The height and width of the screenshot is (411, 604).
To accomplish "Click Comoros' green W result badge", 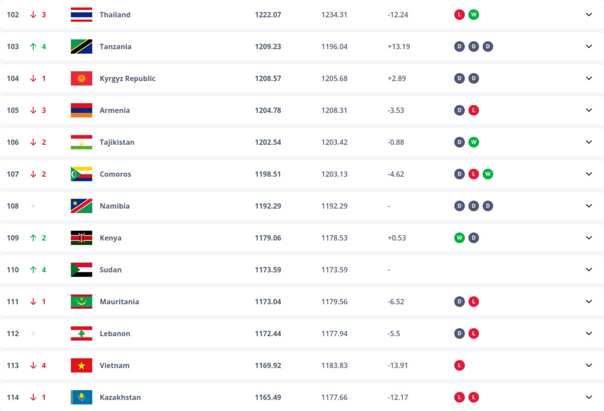I will click(487, 174).
